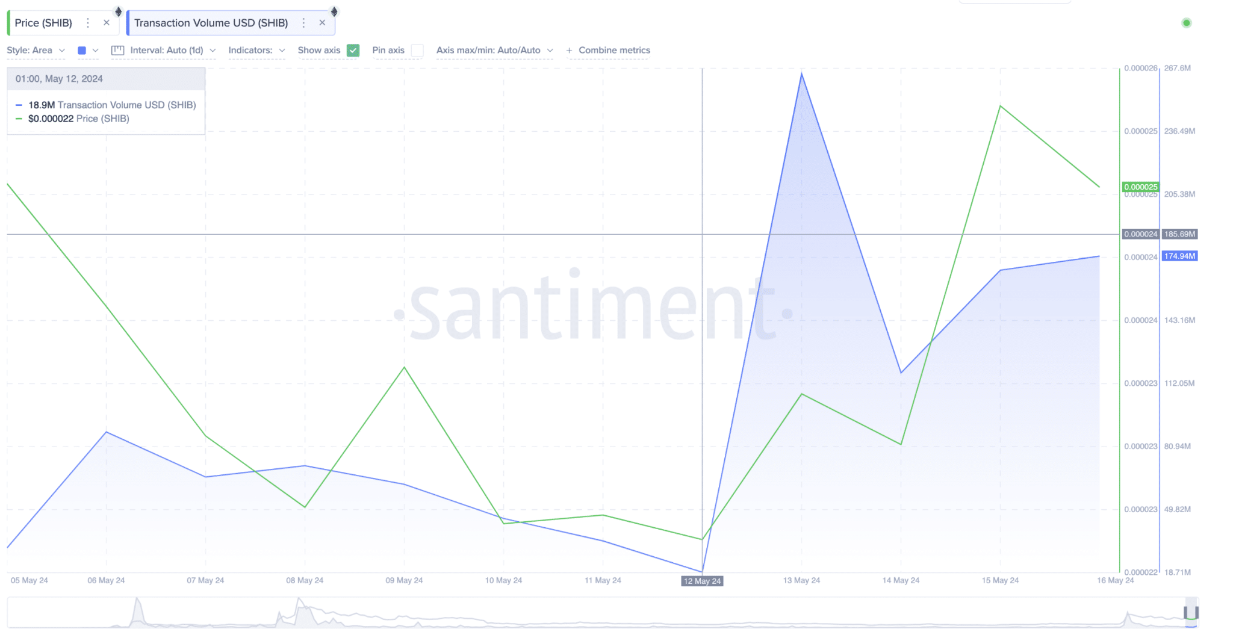Image resolution: width=1233 pixels, height=635 pixels.
Task: Click the 13 May 24 date label
Action: coord(801,580)
